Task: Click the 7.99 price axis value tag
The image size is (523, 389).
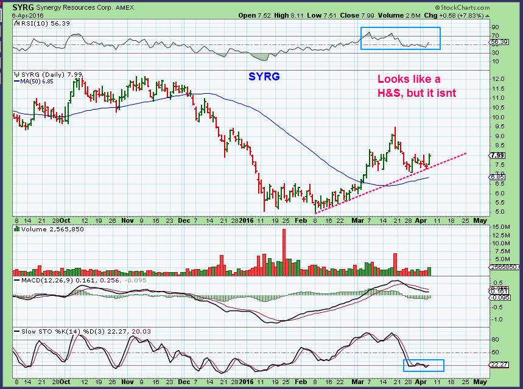Action: coord(497,155)
